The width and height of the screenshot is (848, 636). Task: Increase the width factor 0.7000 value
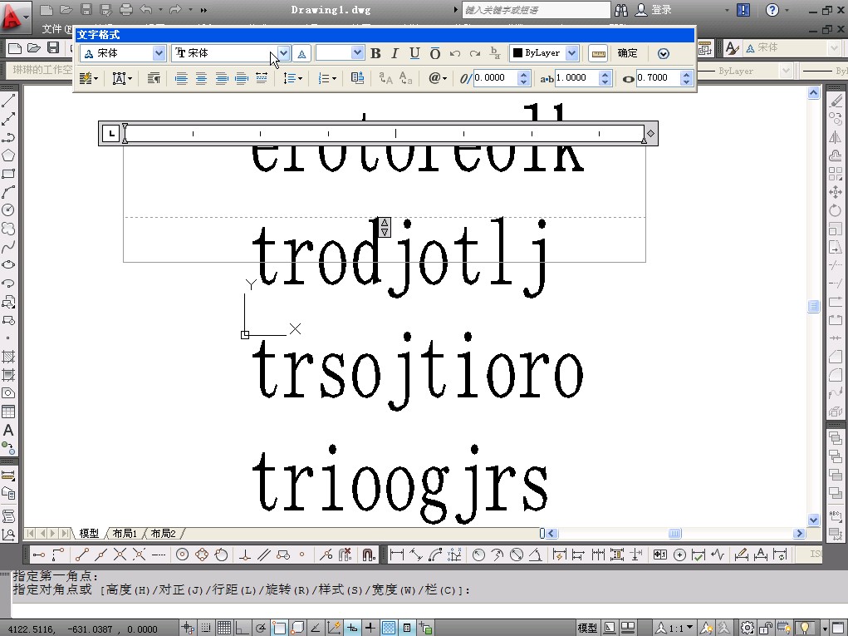tap(686, 74)
